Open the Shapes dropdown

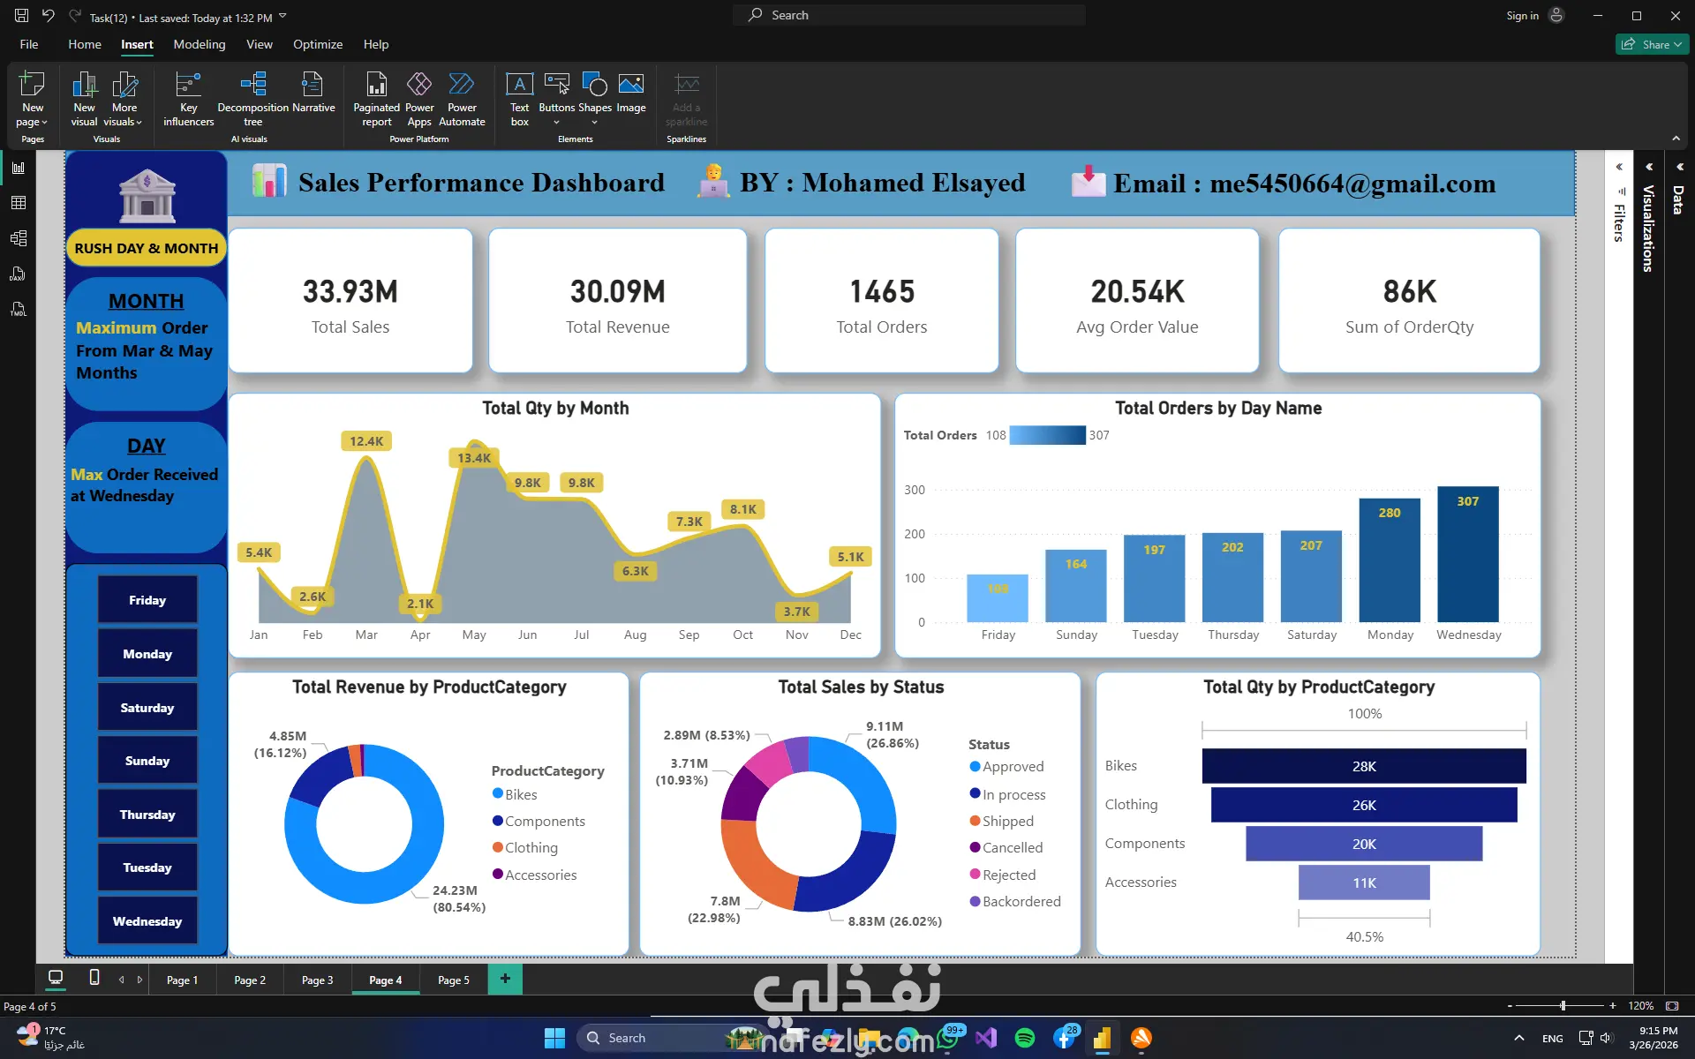pos(595,99)
